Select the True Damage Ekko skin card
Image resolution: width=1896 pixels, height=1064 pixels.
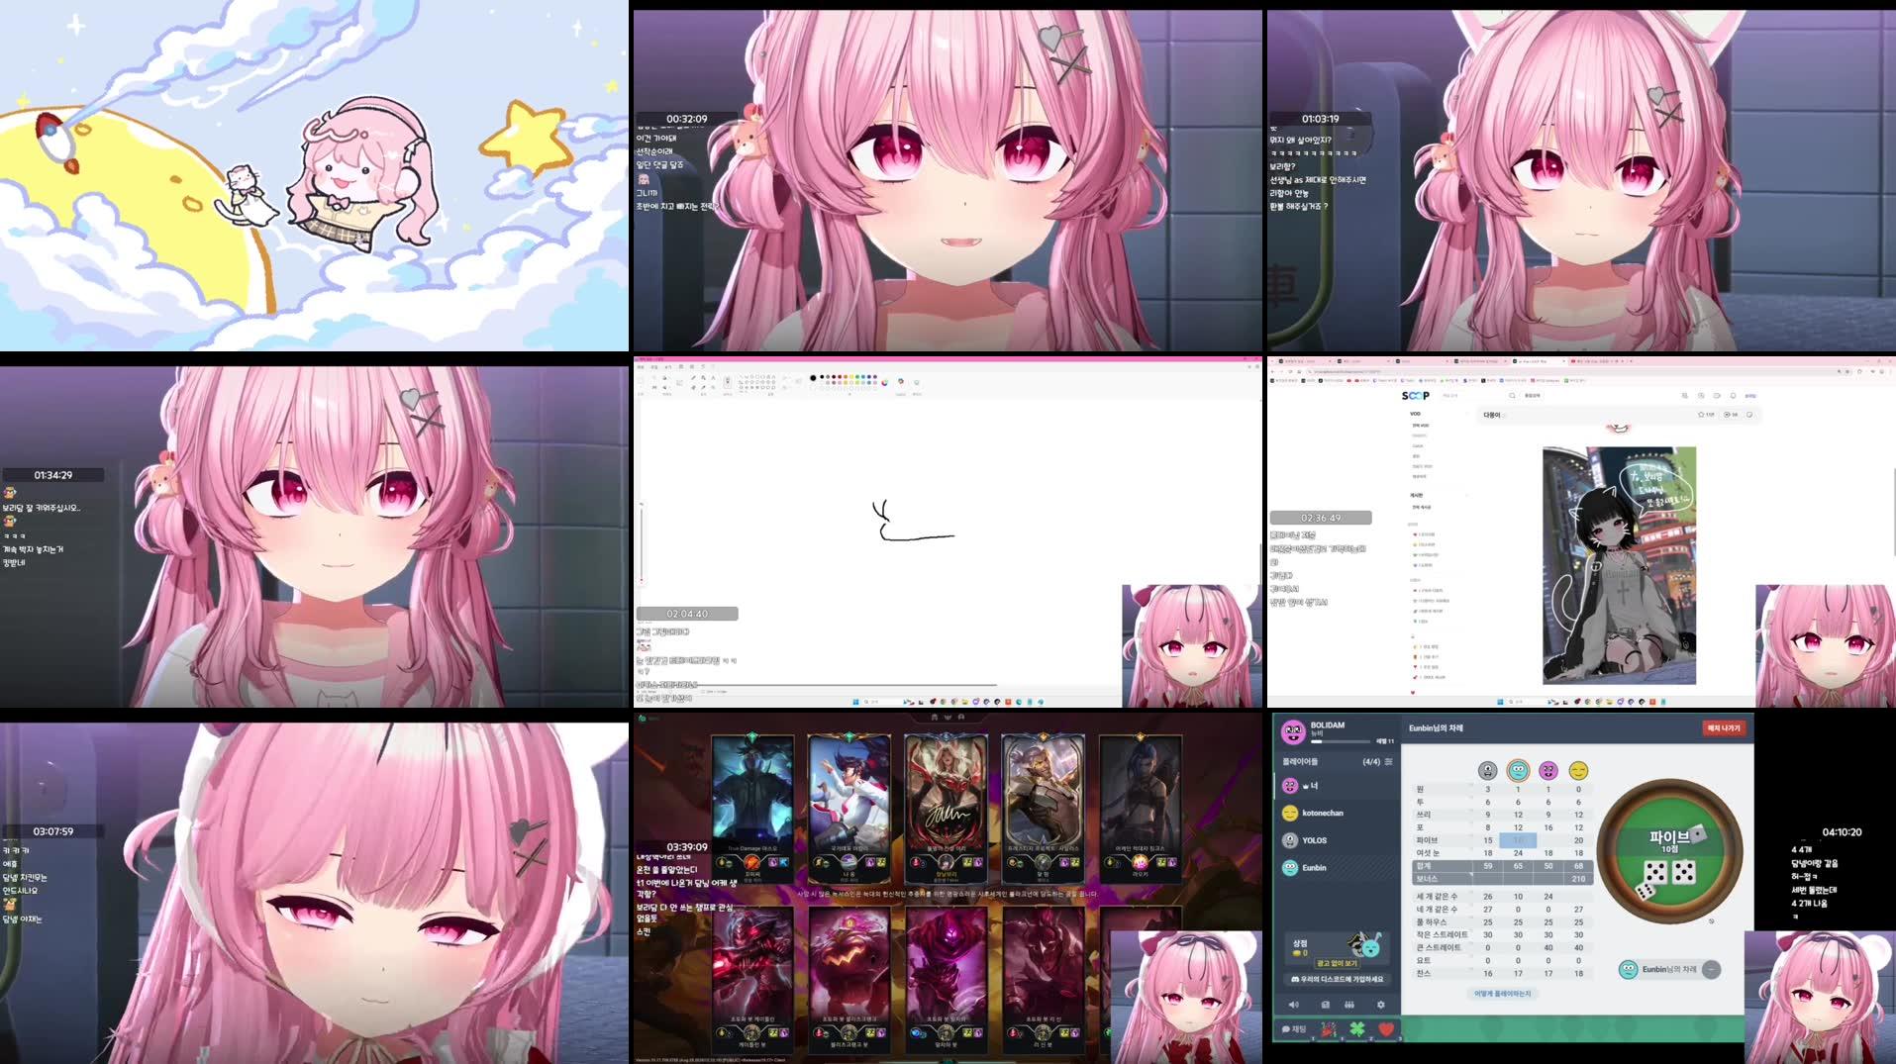[x=753, y=808]
